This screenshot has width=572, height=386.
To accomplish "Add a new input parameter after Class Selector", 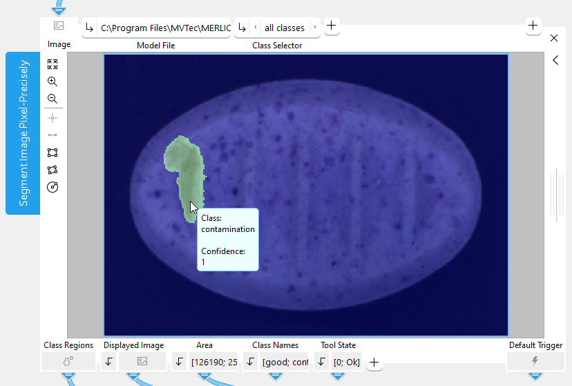I will click(332, 26).
